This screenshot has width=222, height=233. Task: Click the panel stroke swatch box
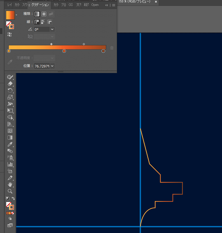coord(11,27)
